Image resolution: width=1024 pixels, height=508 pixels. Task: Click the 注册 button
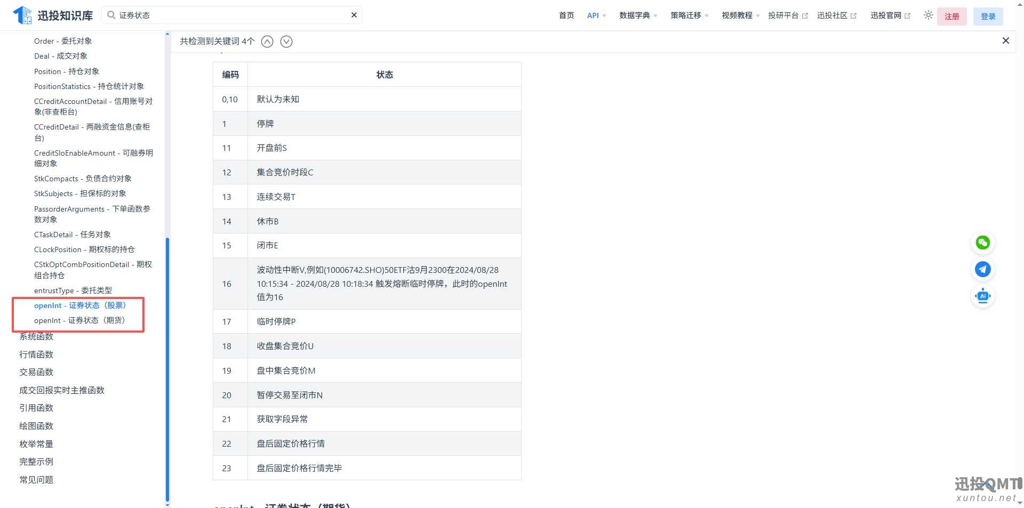[951, 17]
